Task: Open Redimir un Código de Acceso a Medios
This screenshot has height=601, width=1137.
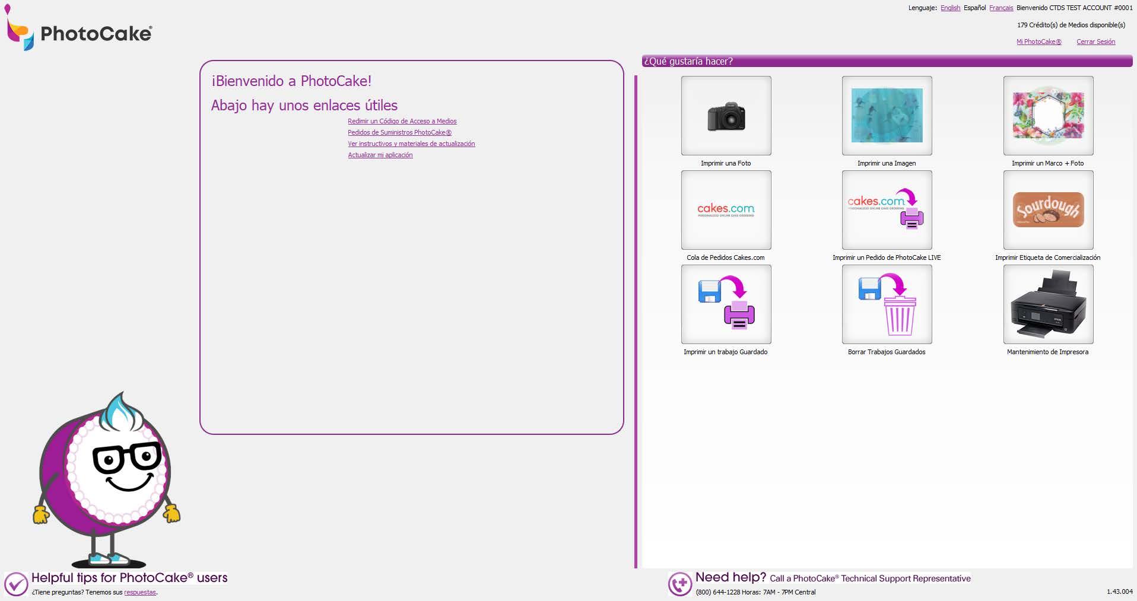Action: [402, 121]
